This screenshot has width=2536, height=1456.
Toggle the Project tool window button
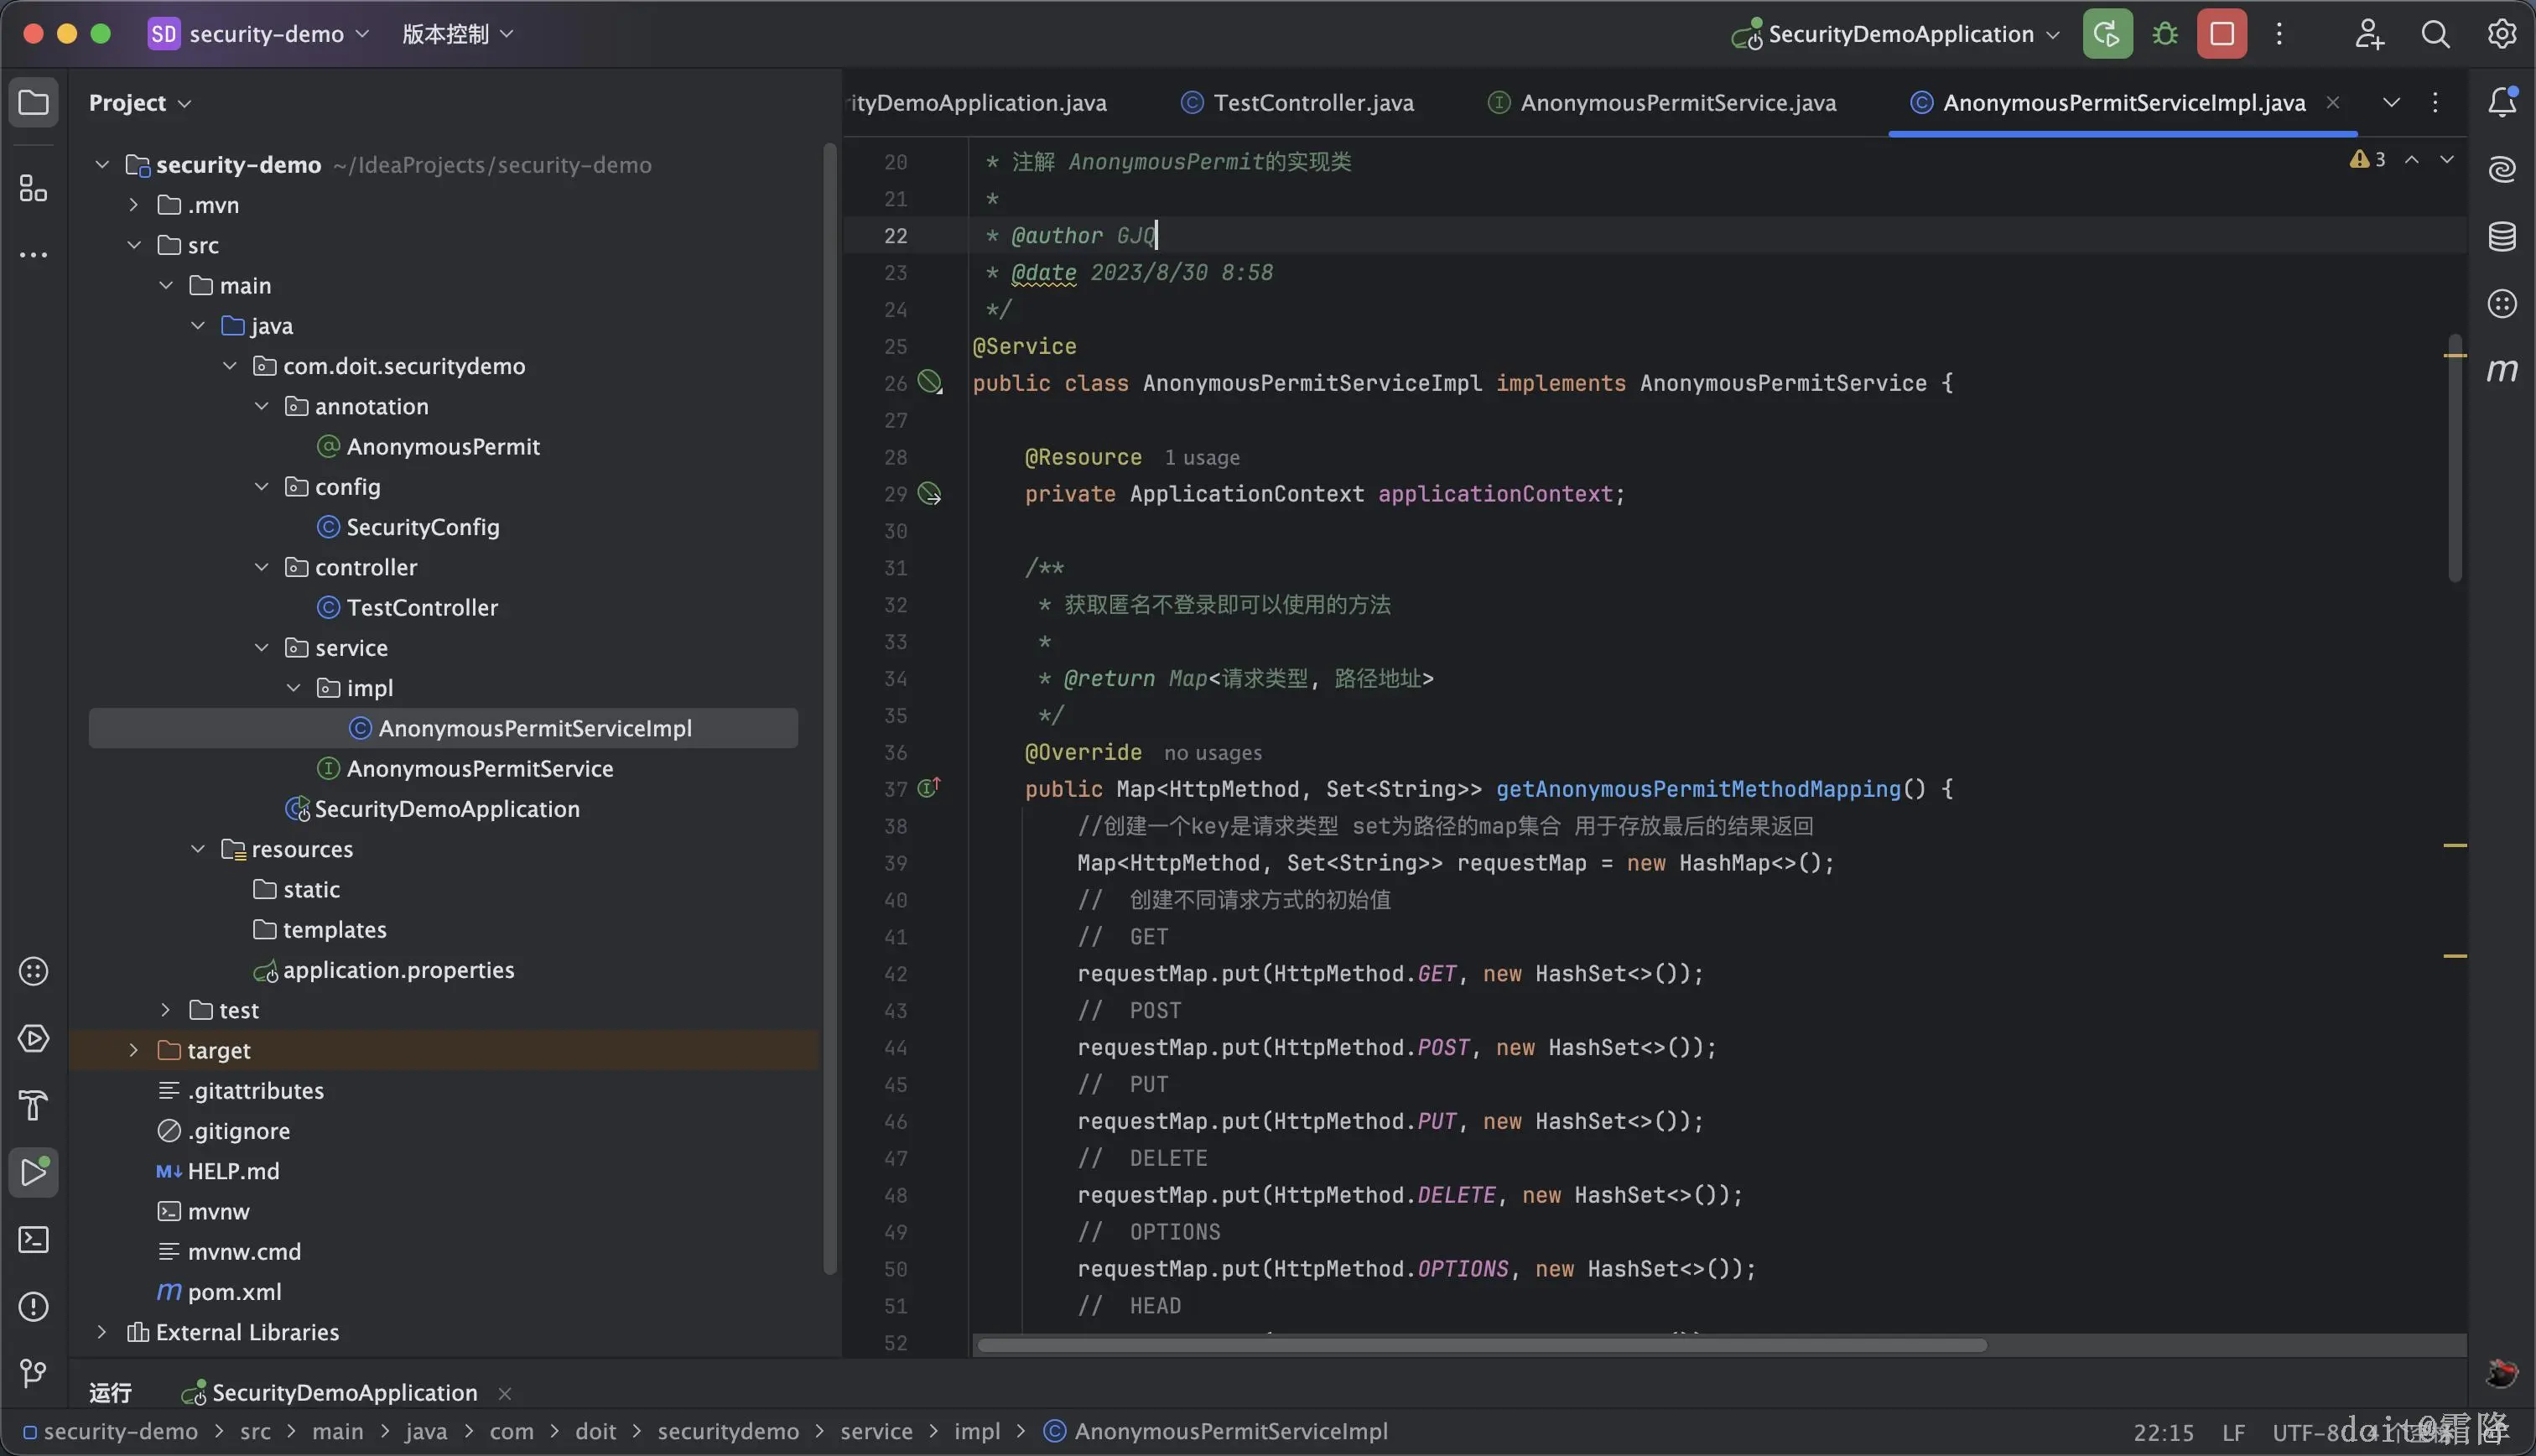pyautogui.click(x=33, y=102)
